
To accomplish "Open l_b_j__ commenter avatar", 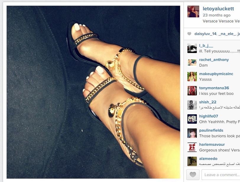I will point(192,48).
